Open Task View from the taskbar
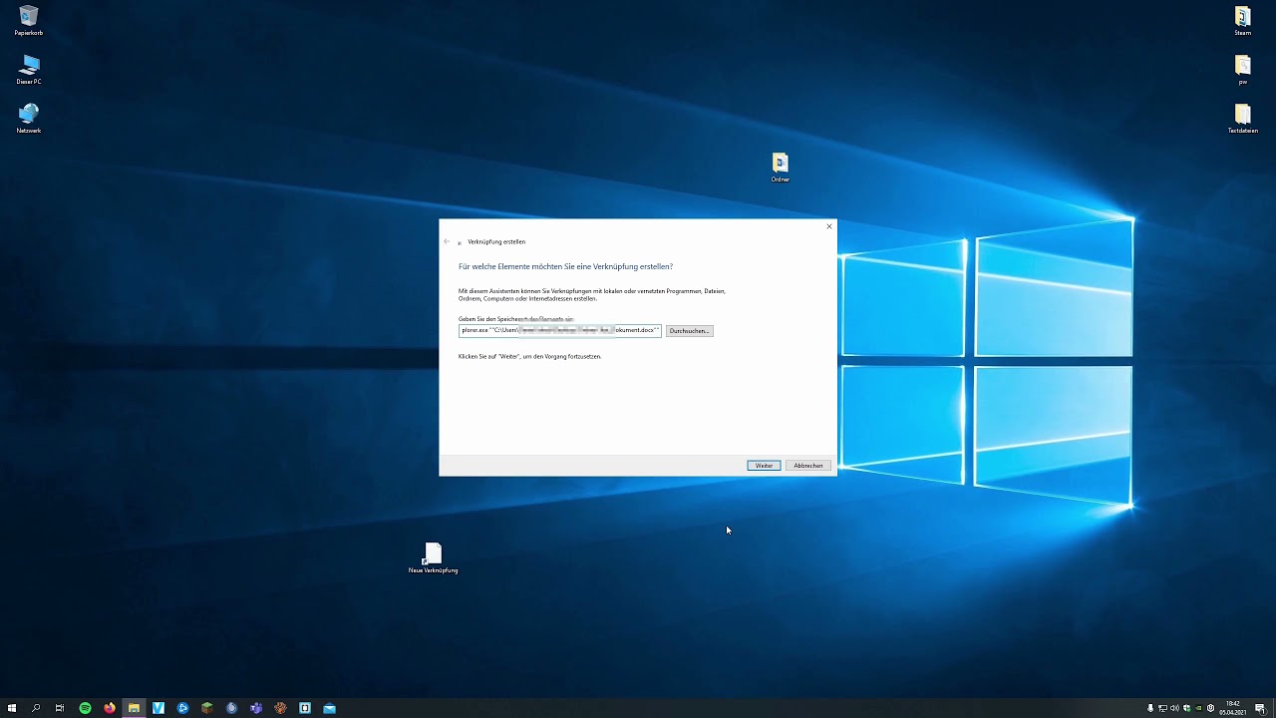1276x718 pixels. 60,708
